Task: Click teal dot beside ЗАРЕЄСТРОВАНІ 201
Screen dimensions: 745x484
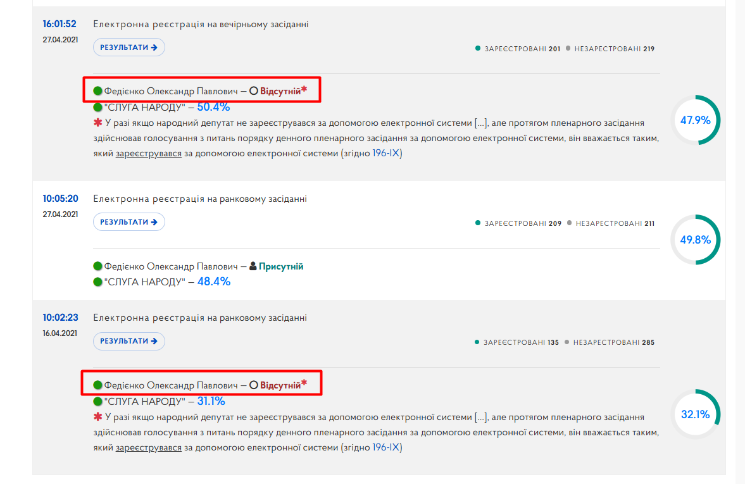Action: tap(478, 48)
